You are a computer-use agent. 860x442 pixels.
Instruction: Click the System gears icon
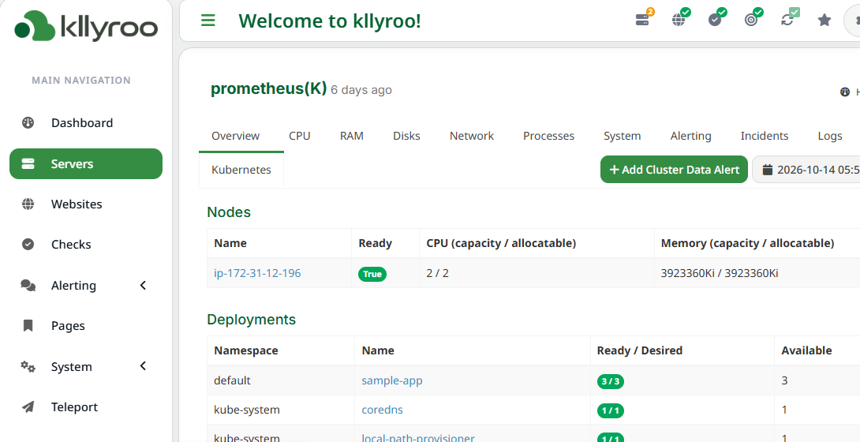pos(28,366)
